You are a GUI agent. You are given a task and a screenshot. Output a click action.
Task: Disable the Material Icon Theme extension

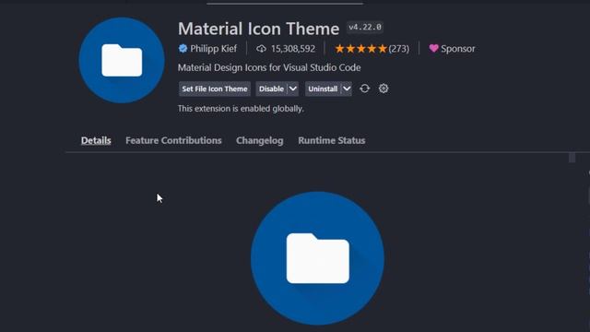click(271, 89)
